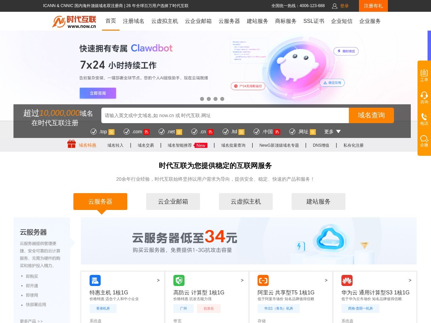
Task: Open the SSL证书 menu item
Action: click(x=313, y=21)
